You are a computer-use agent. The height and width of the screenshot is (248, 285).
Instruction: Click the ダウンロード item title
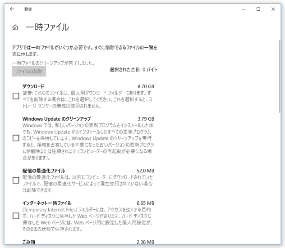pyautogui.click(x=33, y=86)
